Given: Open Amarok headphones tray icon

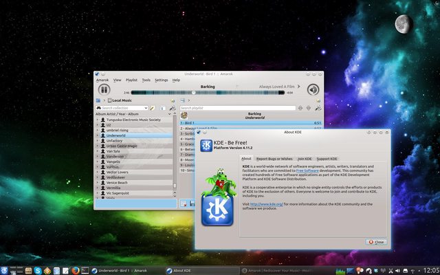Looking at the screenshot, I should tap(368, 271).
